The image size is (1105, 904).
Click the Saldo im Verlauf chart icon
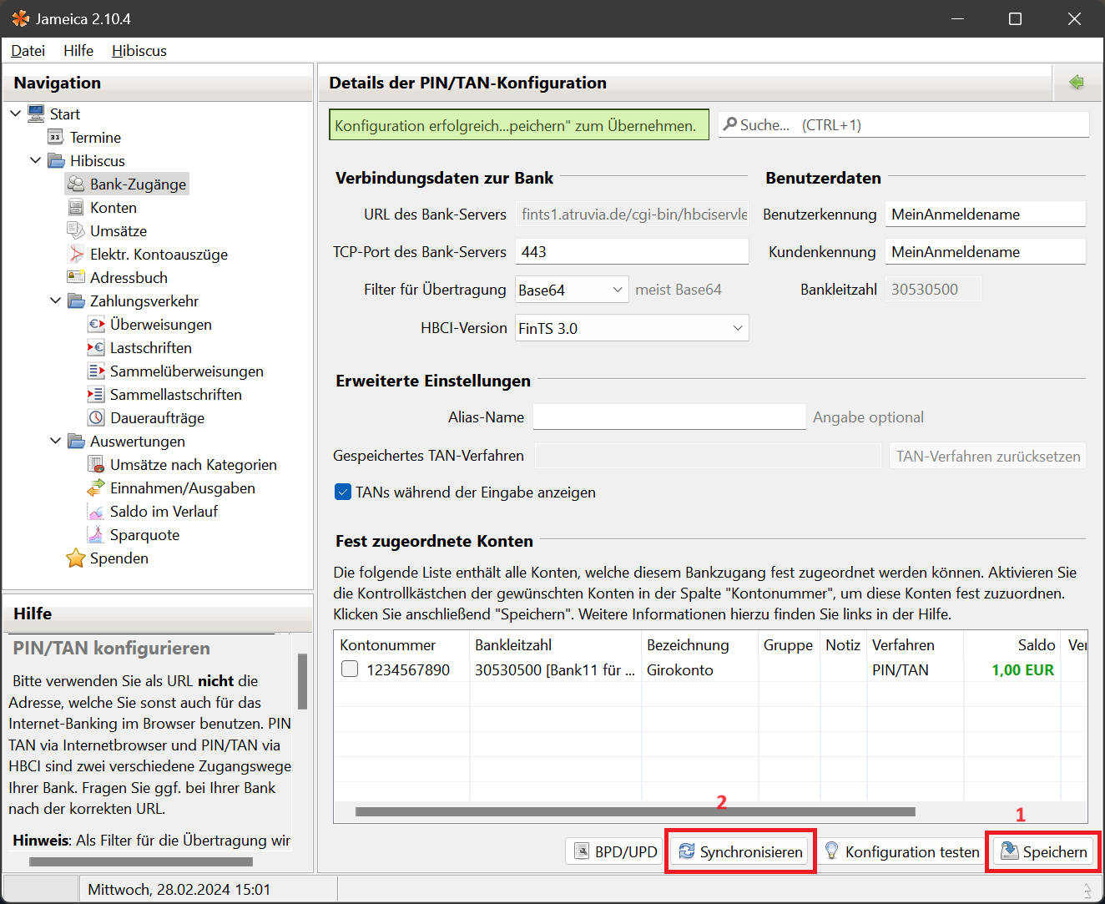point(96,511)
